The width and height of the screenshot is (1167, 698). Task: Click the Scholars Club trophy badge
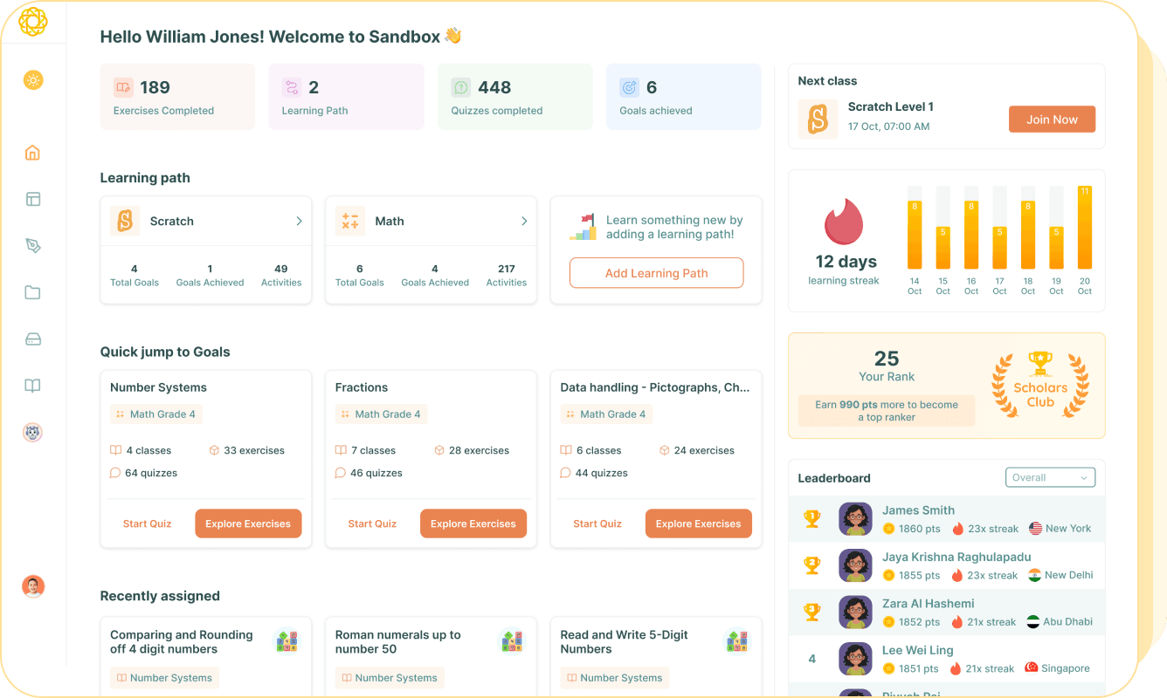[1039, 384]
